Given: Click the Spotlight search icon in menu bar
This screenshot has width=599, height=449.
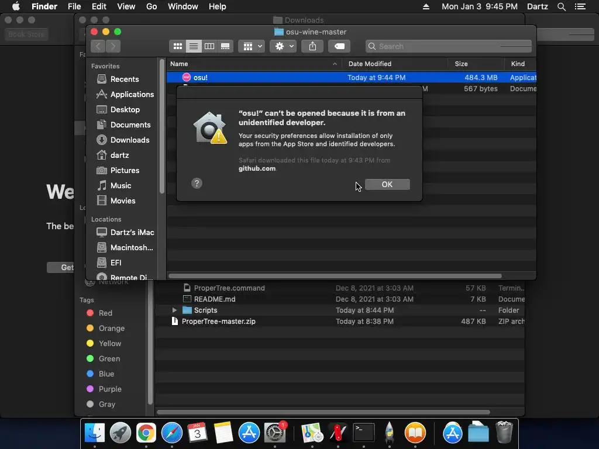Looking at the screenshot, I should [561, 6].
